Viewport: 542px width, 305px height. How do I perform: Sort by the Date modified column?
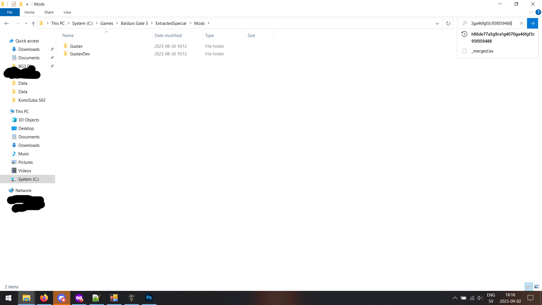click(x=178, y=36)
